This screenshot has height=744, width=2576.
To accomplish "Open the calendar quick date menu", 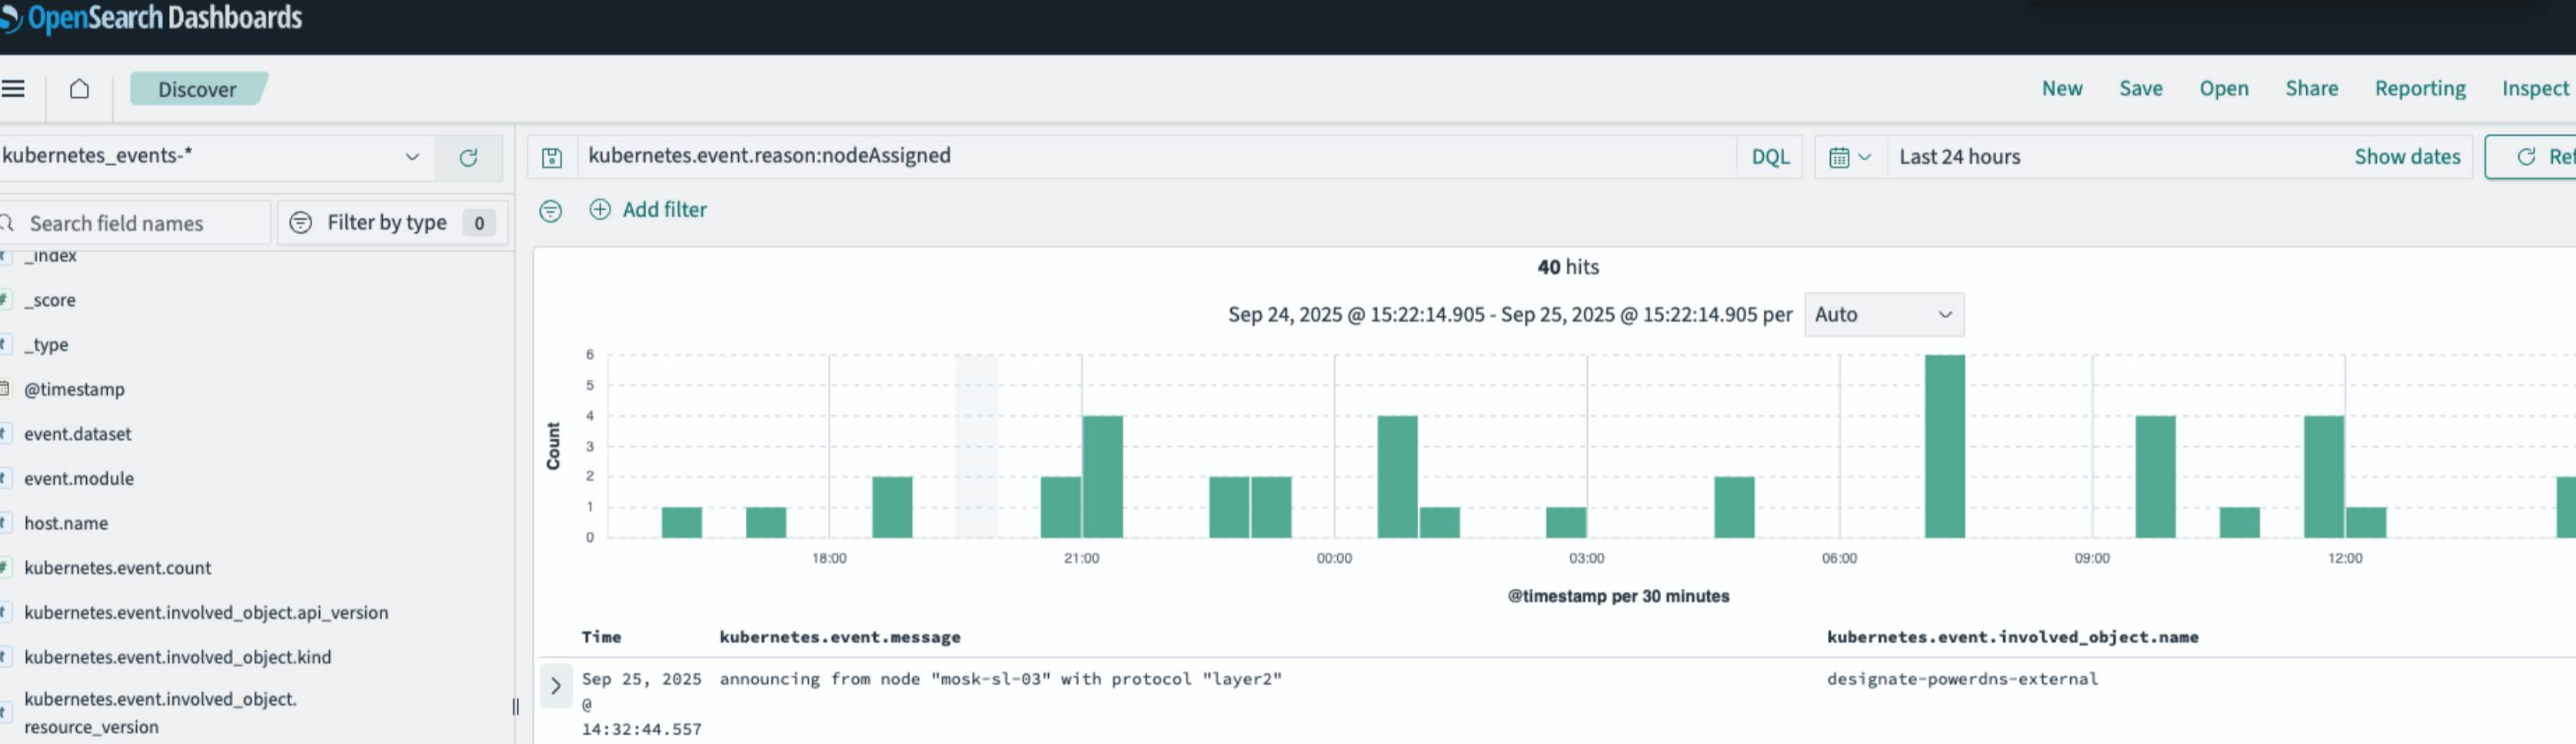I will pos(1849,157).
